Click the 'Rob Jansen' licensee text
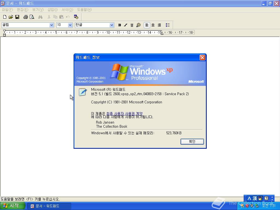This screenshot has height=210, width=280. [x=105, y=122]
